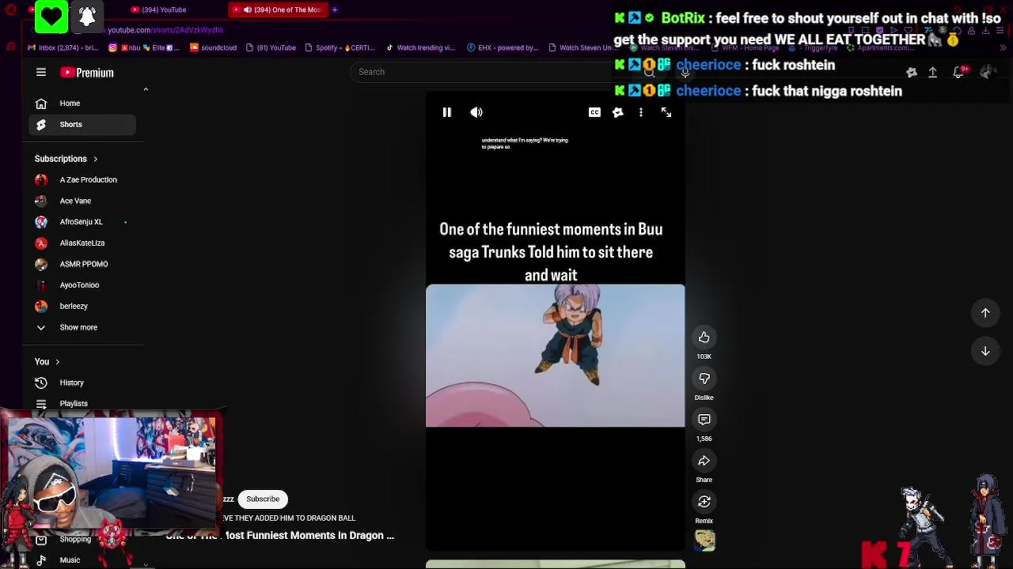Enter fullscreen for the Short
The height and width of the screenshot is (569, 1013).
tap(666, 113)
